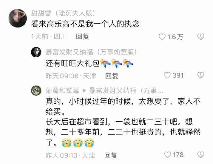Open 甜甜雪's profile avatar
This screenshot has width=213, height=164.
coord(18,18)
